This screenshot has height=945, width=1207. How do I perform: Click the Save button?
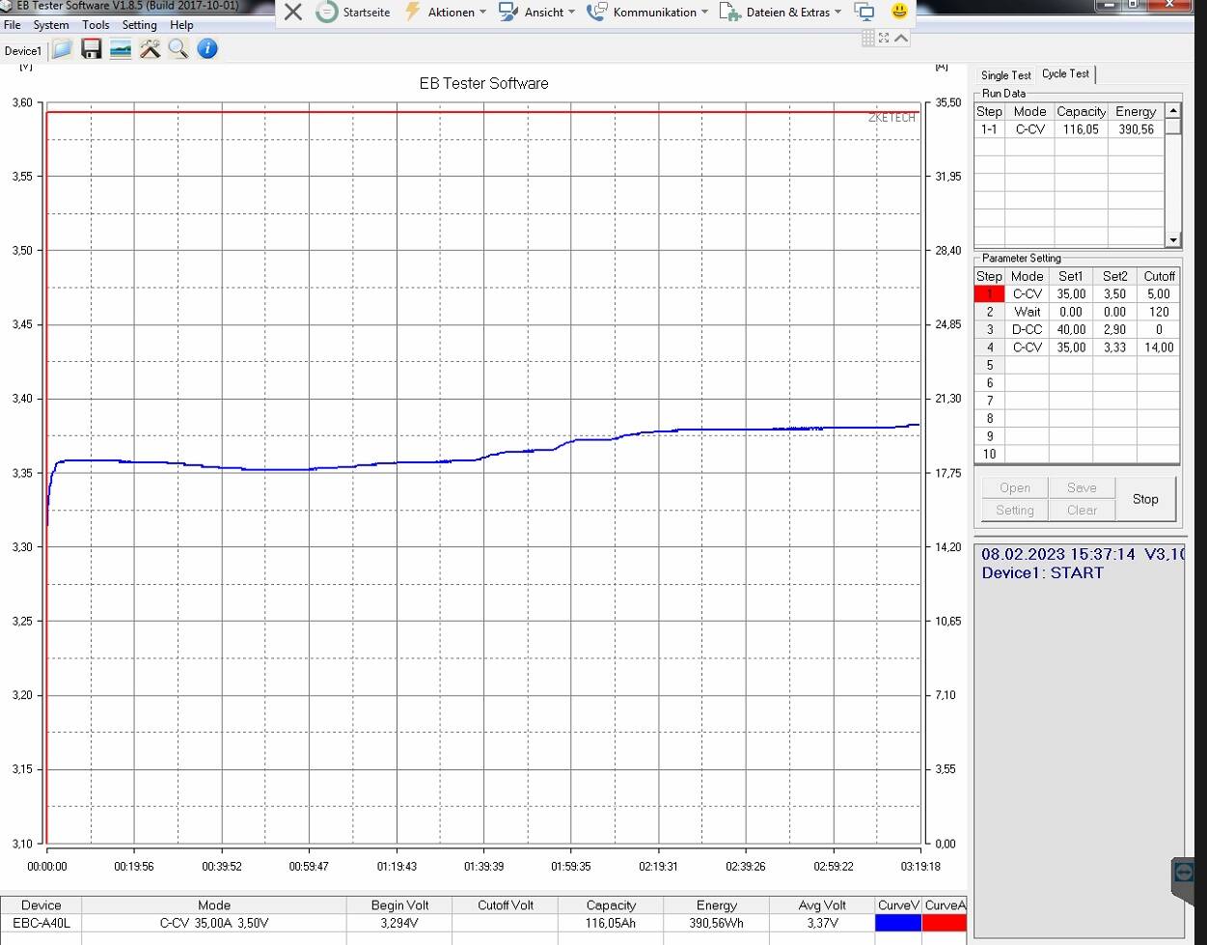1082,487
